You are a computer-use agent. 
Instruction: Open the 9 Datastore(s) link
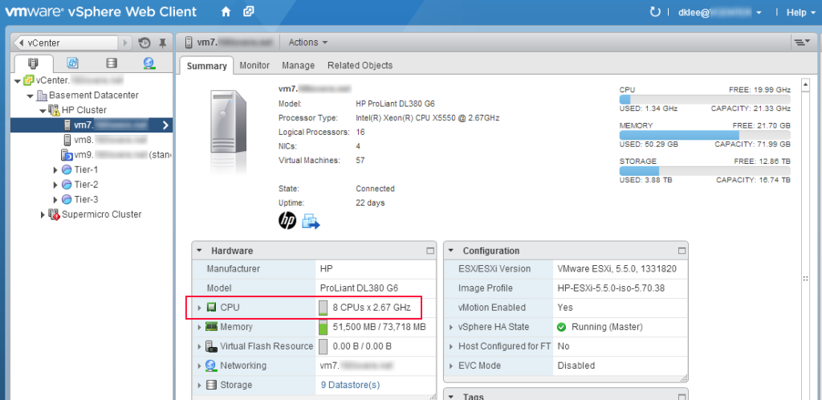tap(350, 385)
